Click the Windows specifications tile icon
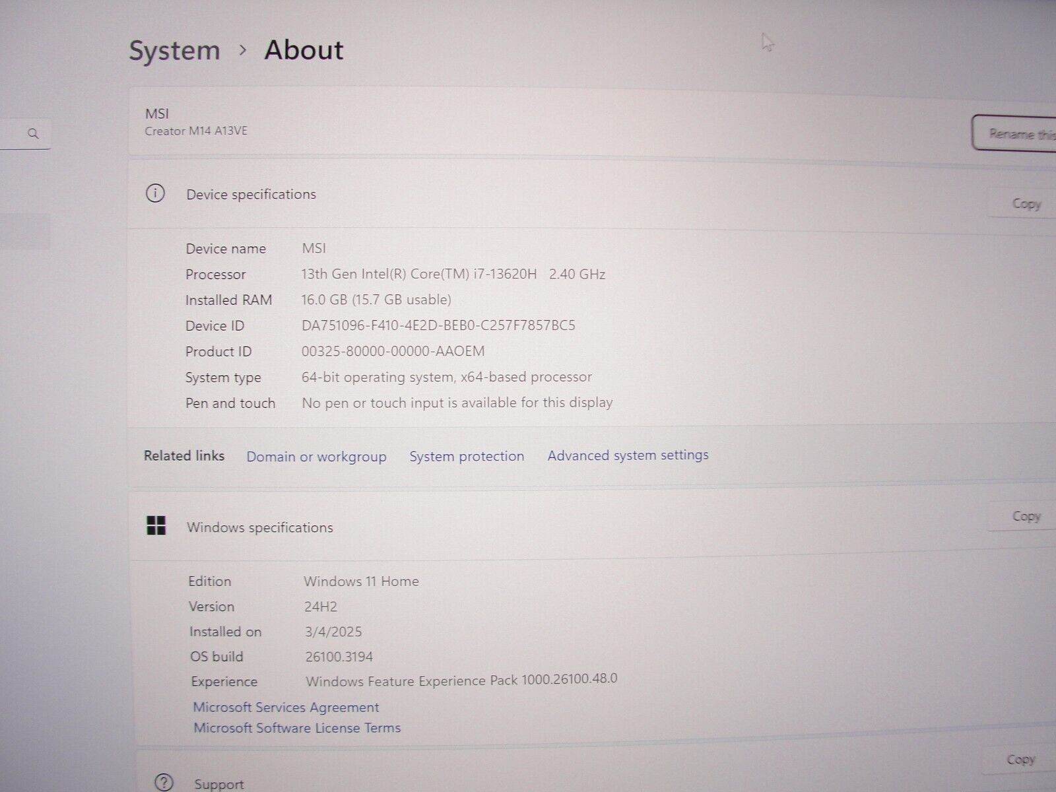This screenshot has height=792, width=1056. tap(158, 527)
